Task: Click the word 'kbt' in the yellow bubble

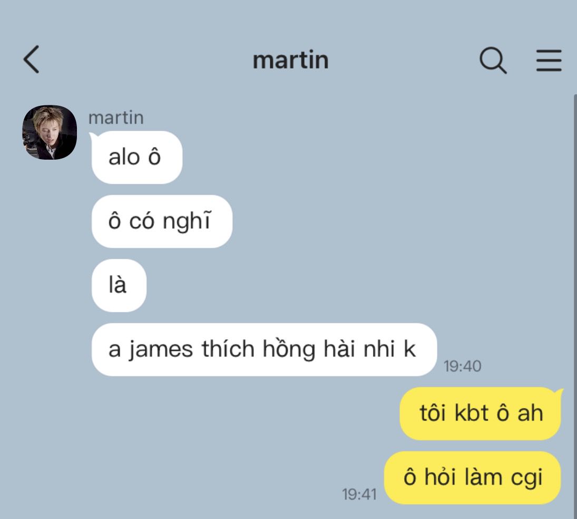Action: click(x=472, y=413)
